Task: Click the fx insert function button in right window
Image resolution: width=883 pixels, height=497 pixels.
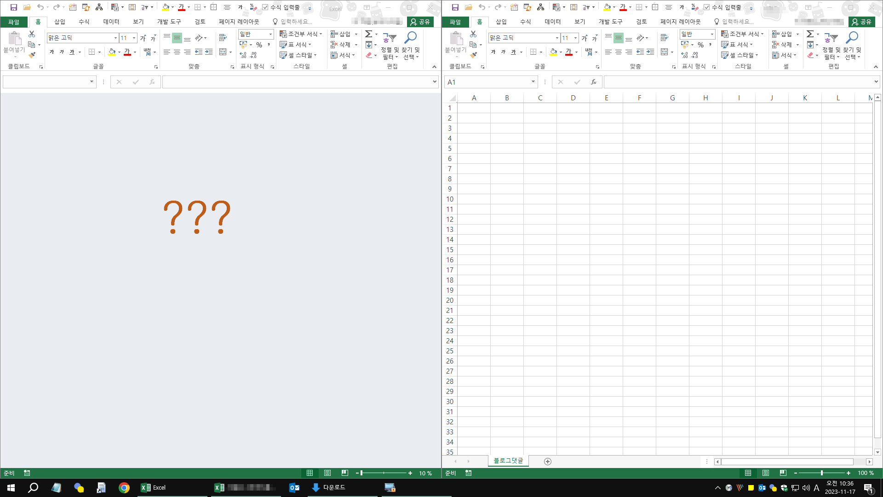Action: click(593, 82)
